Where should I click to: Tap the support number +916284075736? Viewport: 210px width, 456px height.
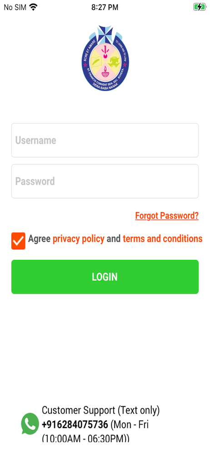click(x=75, y=425)
